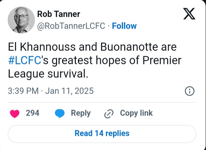Open Rob Tanner's profile photo
206x150 pixels.
[21, 20]
